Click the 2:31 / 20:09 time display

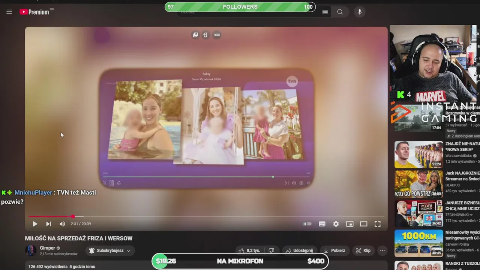point(81,224)
